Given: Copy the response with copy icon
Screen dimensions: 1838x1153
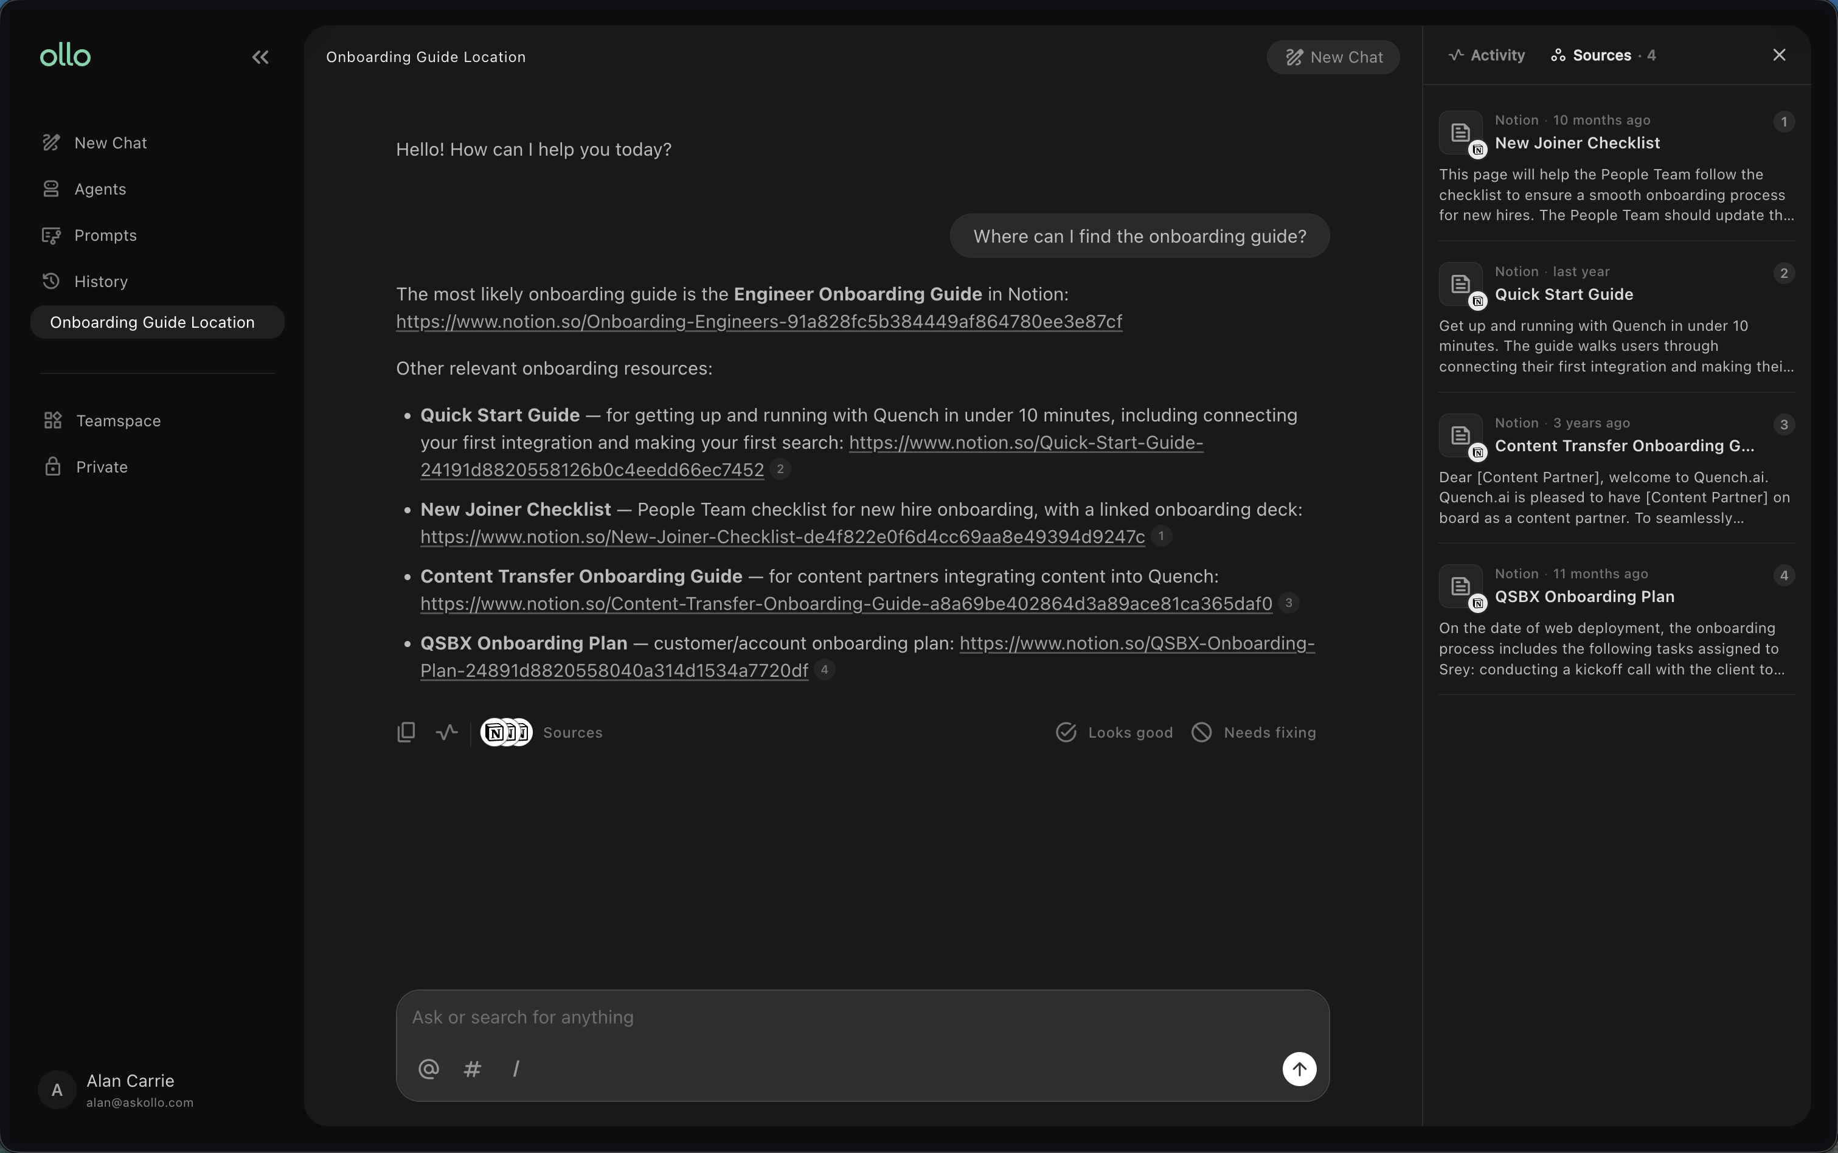Looking at the screenshot, I should pos(406,732).
